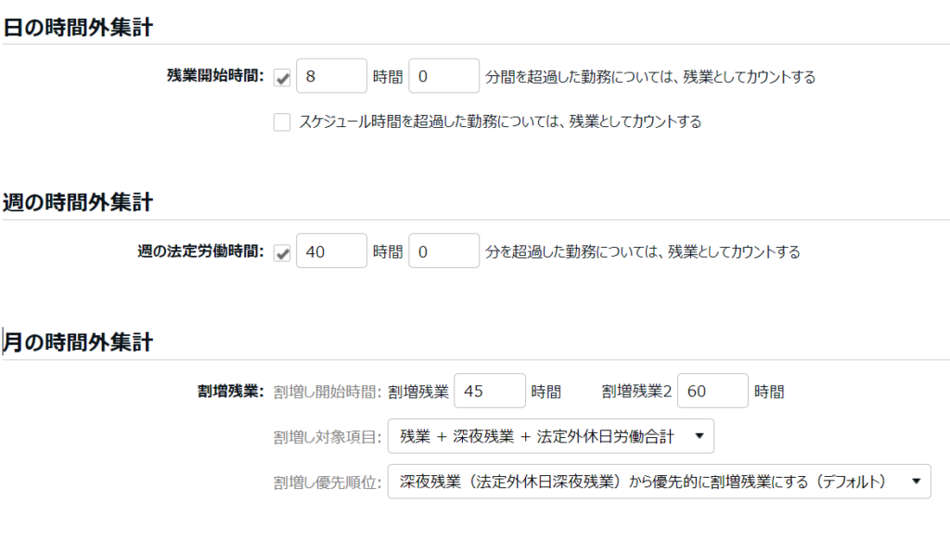Open the 割増し対象項目 dropdown
The image size is (950, 540).
[x=551, y=436]
